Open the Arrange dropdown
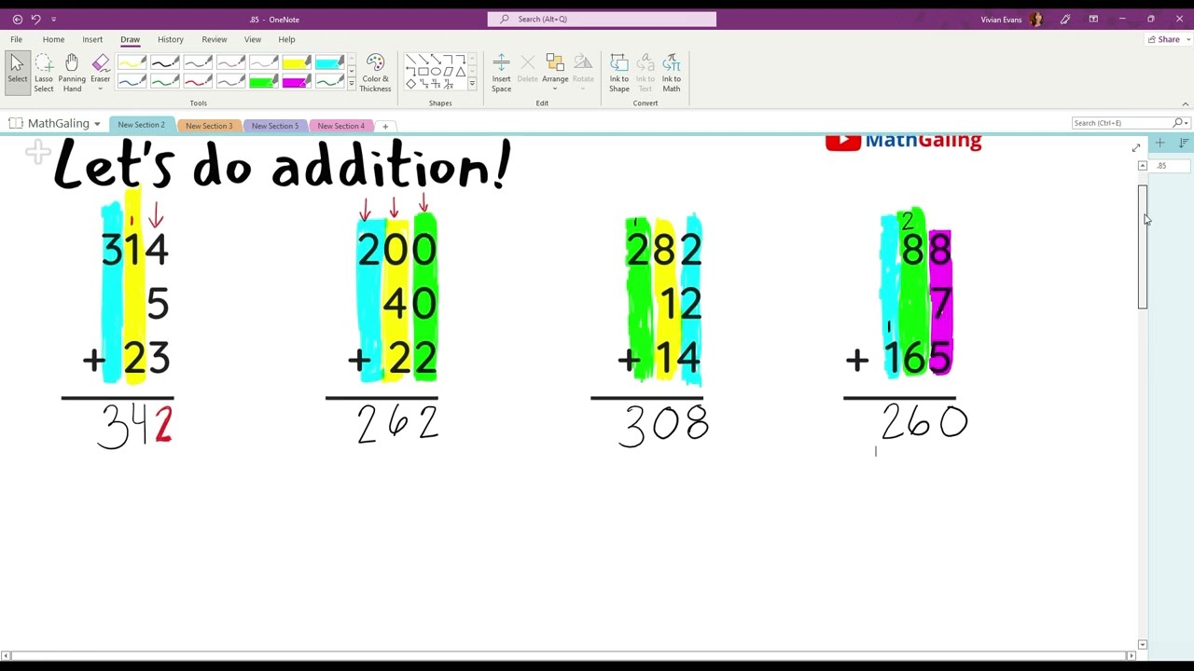The image size is (1194, 671). click(555, 72)
